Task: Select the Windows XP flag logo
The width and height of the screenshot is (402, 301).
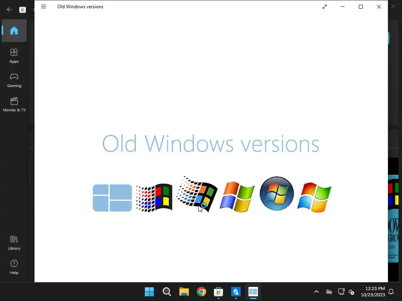Action: 237,197
